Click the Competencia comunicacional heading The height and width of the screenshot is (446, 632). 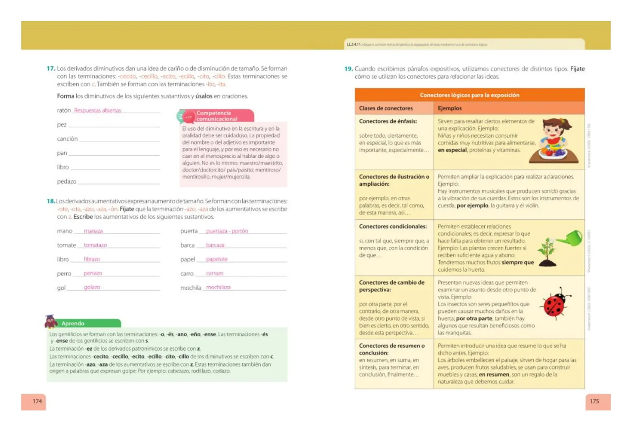coord(217,116)
